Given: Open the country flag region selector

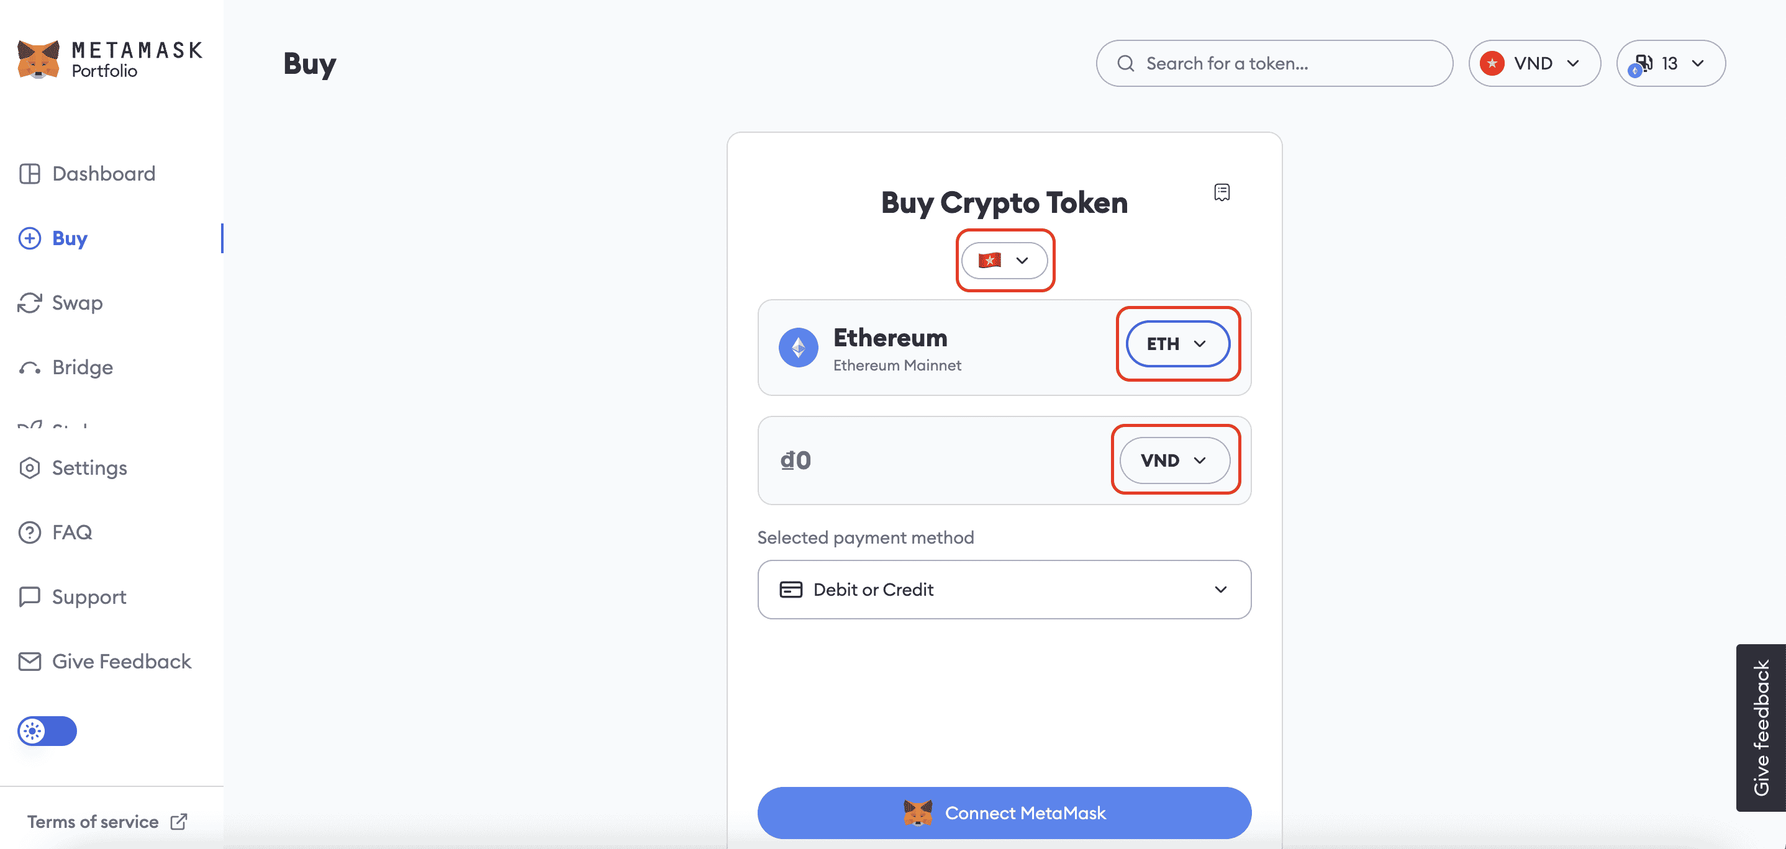Looking at the screenshot, I should [1004, 261].
